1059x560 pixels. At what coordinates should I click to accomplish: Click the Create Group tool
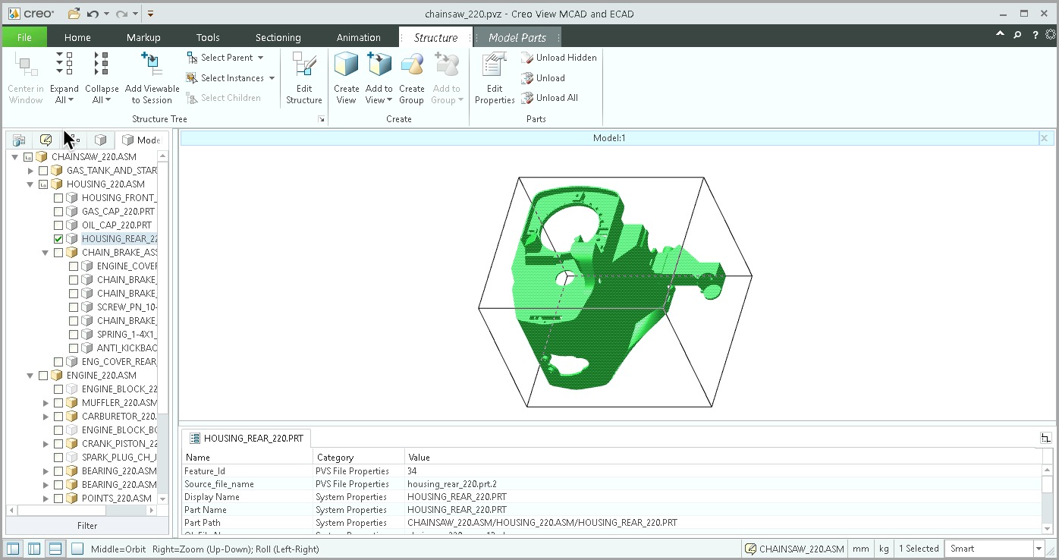click(x=411, y=76)
